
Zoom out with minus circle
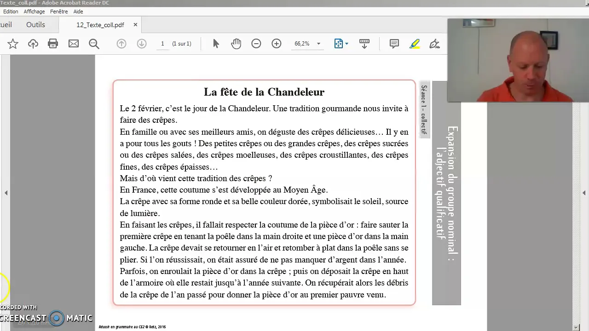tap(256, 44)
